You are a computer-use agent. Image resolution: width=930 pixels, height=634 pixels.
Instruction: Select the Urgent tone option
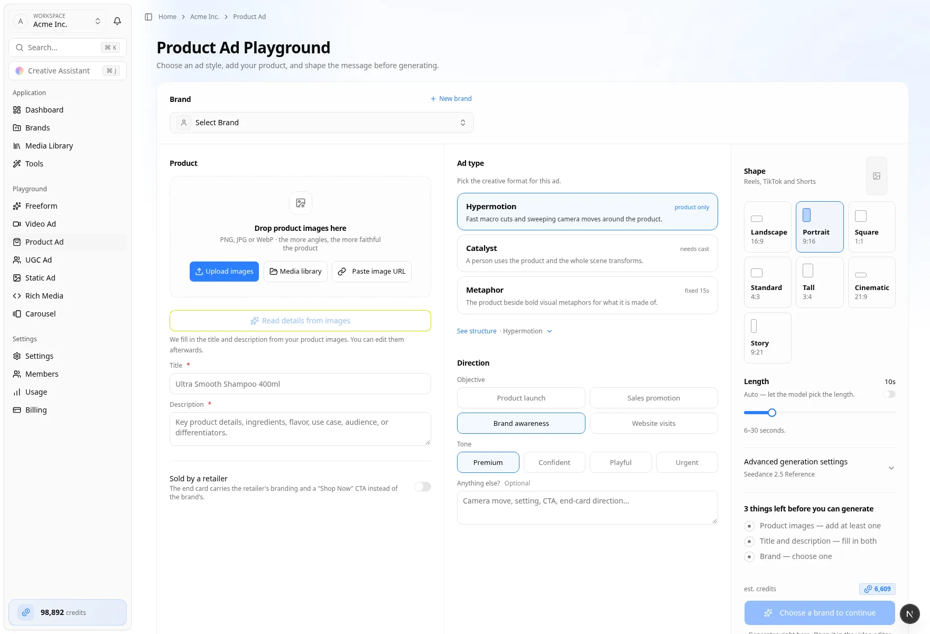coord(687,462)
